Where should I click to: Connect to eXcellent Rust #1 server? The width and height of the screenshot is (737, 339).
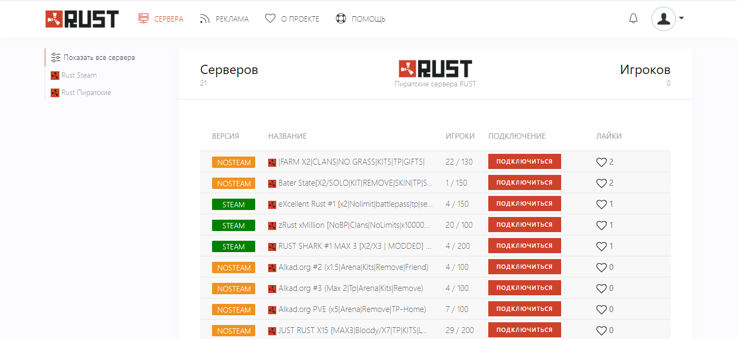pos(524,204)
